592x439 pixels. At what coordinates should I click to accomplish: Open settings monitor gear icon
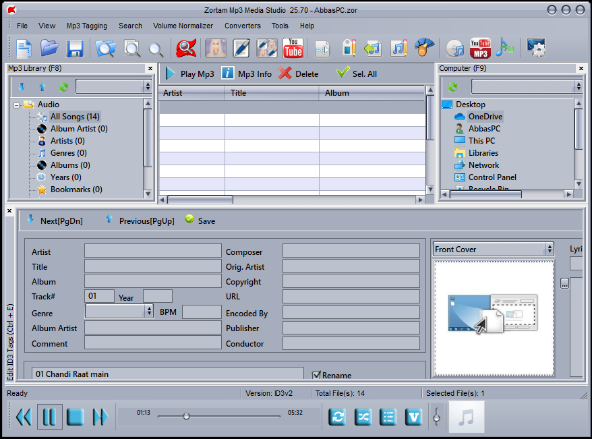point(536,48)
